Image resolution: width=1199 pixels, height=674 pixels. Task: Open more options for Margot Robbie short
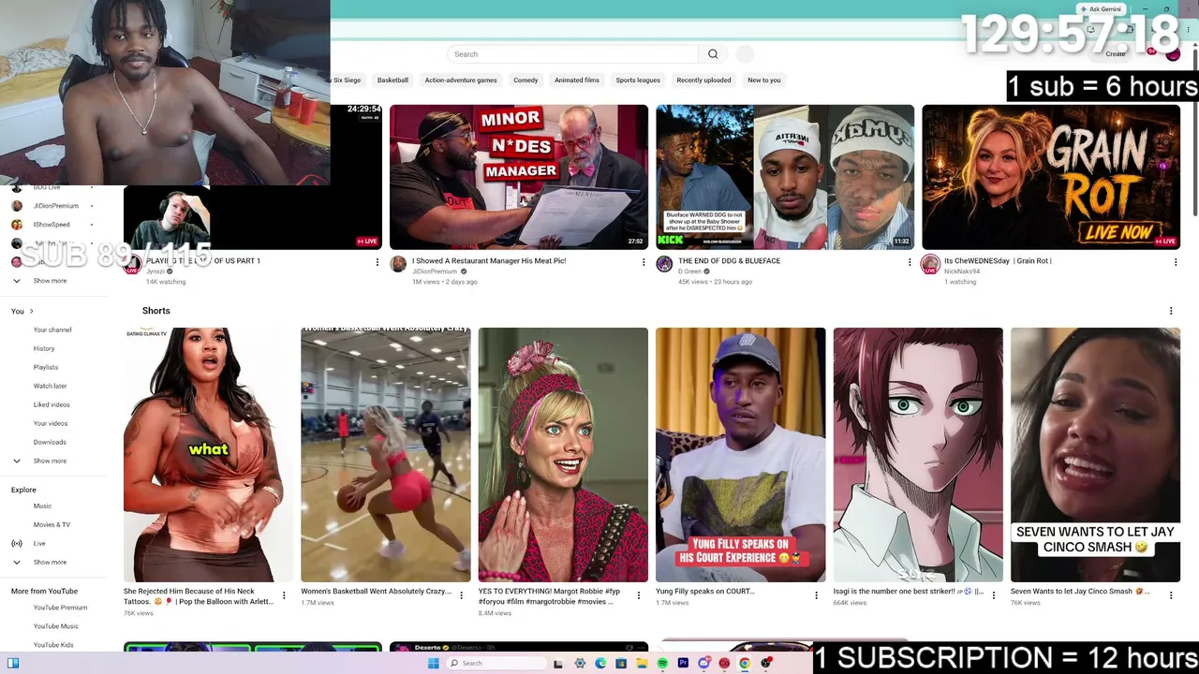(639, 595)
